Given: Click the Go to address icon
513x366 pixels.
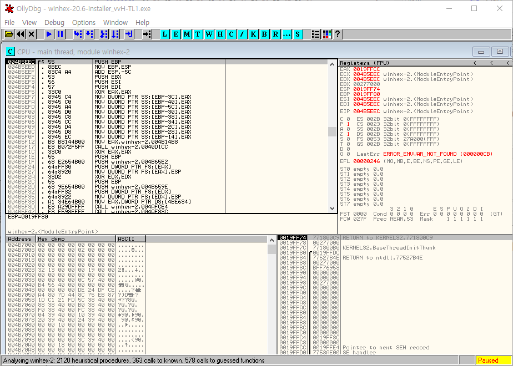Looking at the screenshot, I should (x=147, y=34).
